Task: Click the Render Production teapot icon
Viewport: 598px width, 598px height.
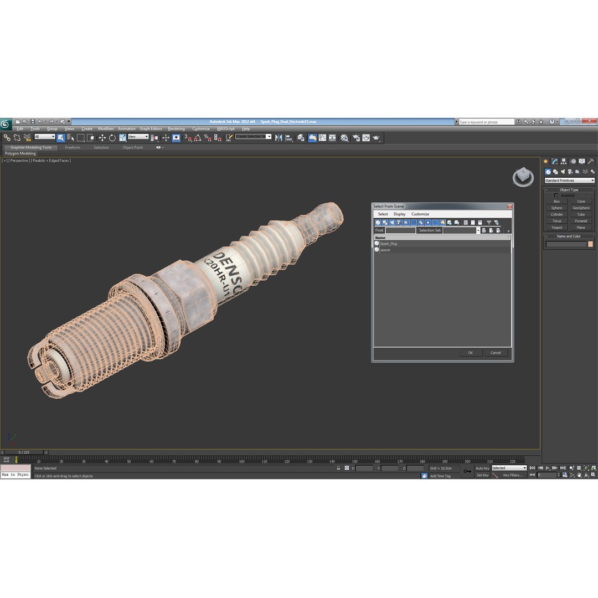Action: [376, 138]
